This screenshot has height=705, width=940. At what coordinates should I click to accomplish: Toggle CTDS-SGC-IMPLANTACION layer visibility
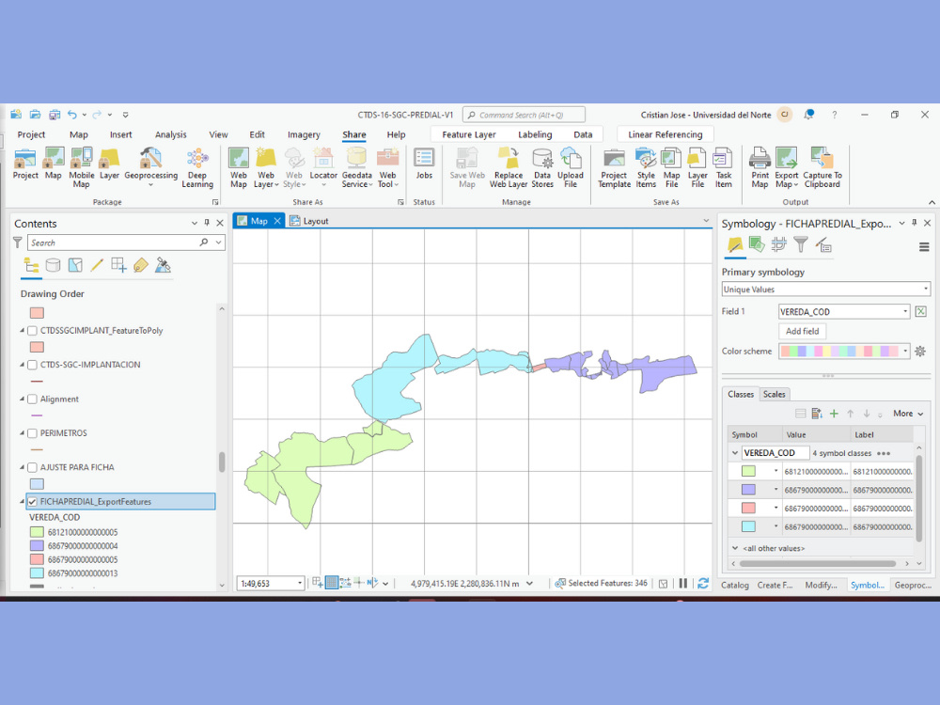click(x=32, y=365)
